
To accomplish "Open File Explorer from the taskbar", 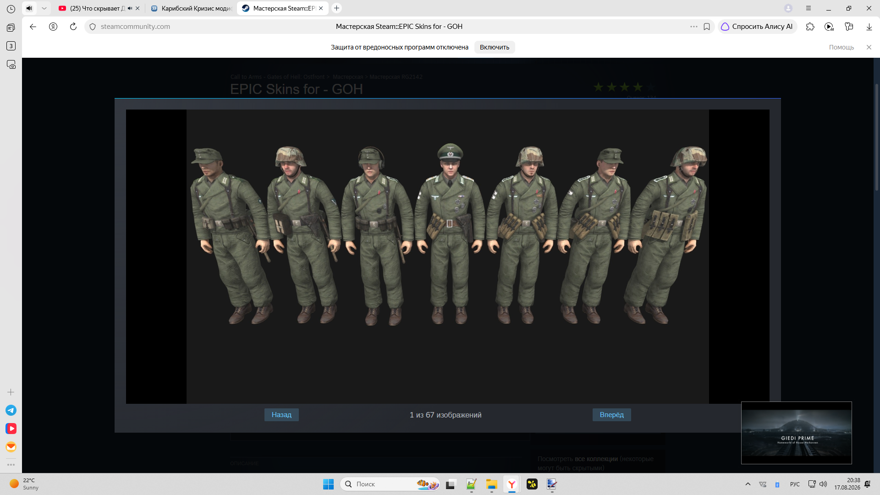I will [x=492, y=484].
